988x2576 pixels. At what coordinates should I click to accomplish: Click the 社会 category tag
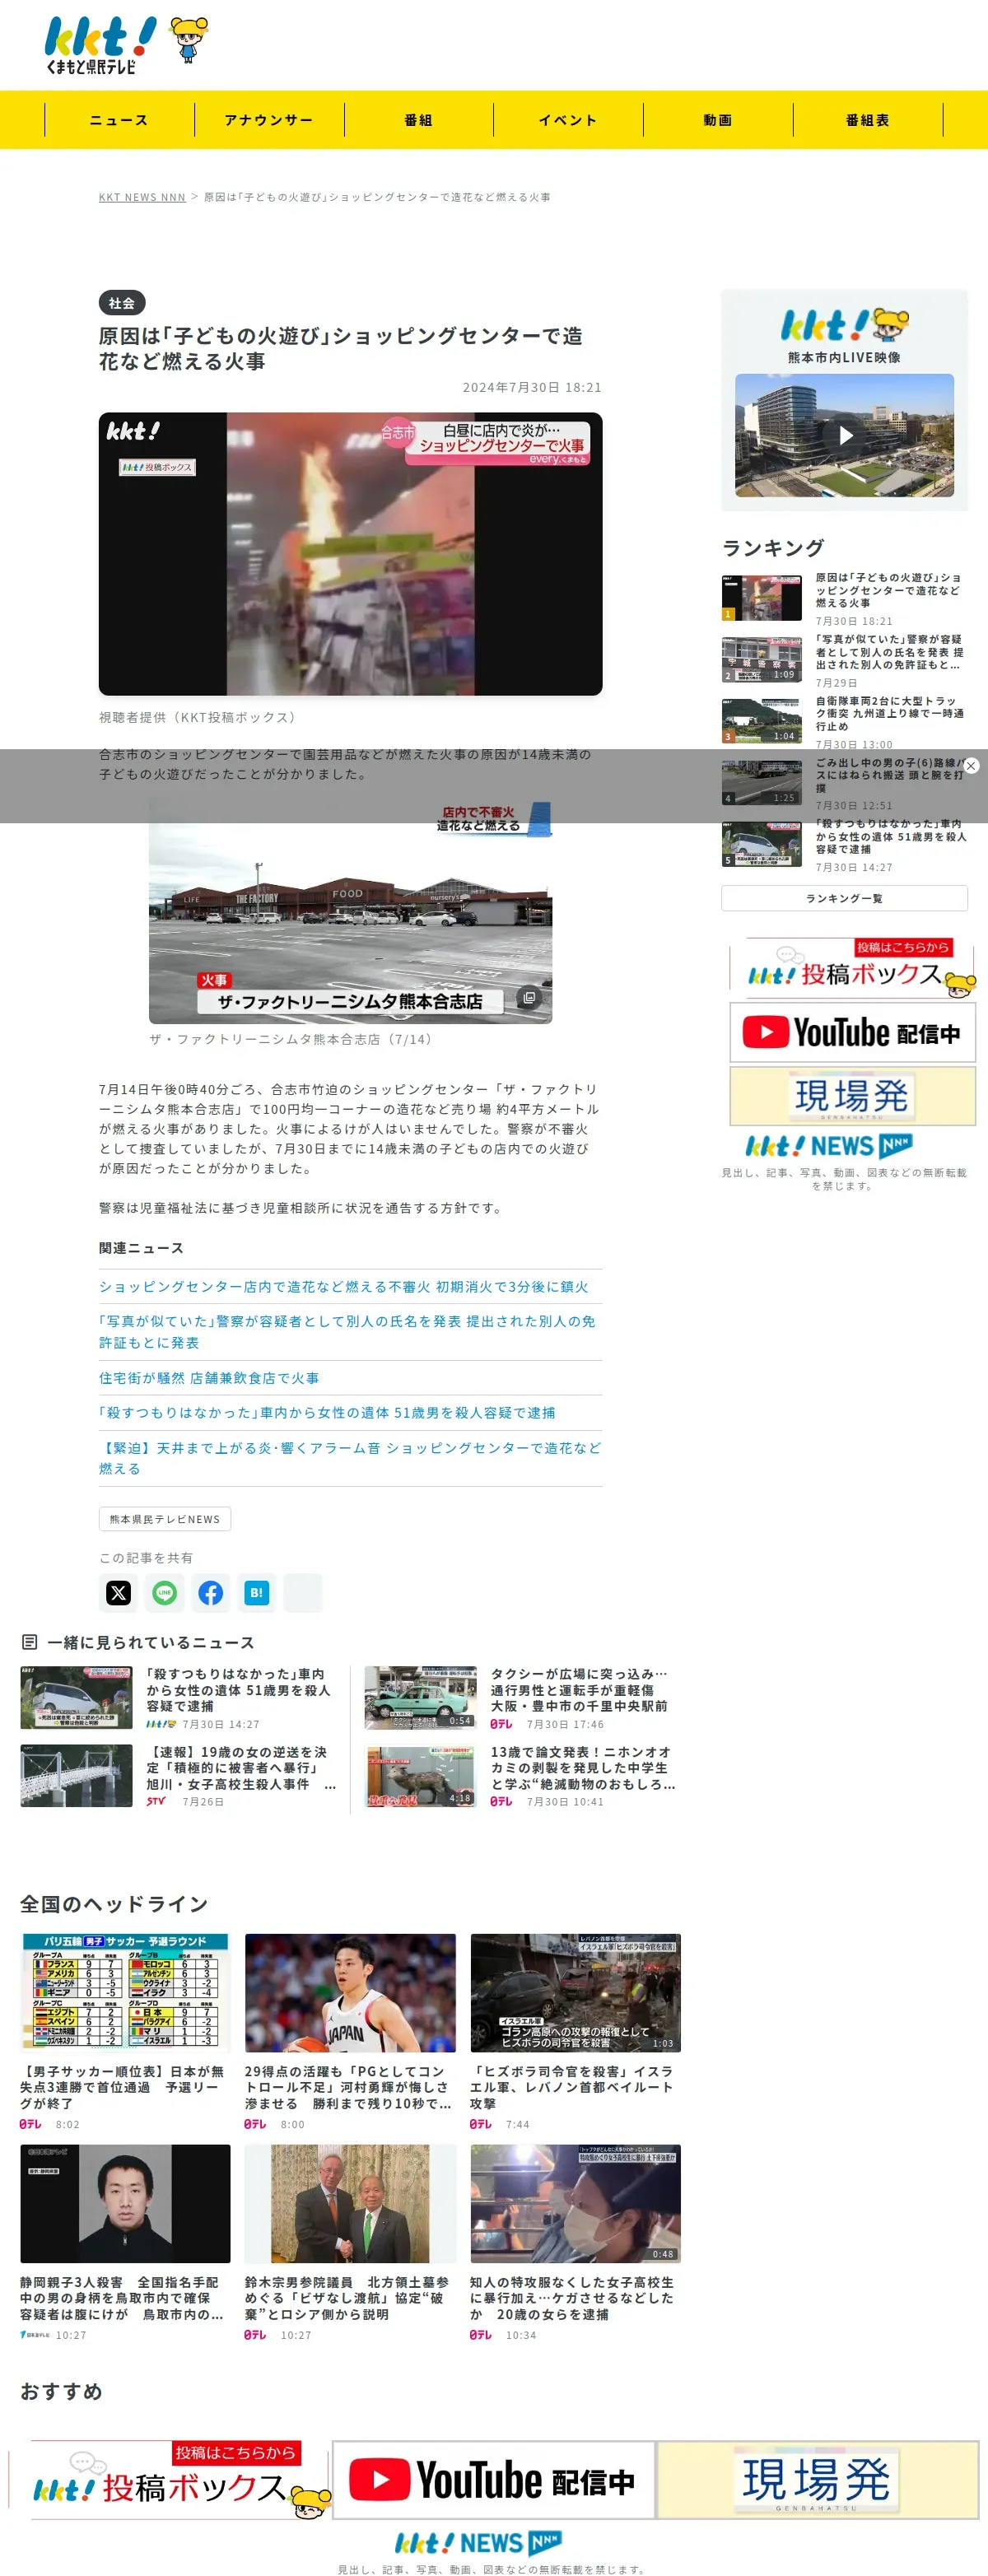tap(122, 303)
